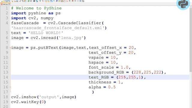Click the closing parenthesis on line 17
This screenshot has height=108, width=192.
pyautogui.click(x=93, y=92)
